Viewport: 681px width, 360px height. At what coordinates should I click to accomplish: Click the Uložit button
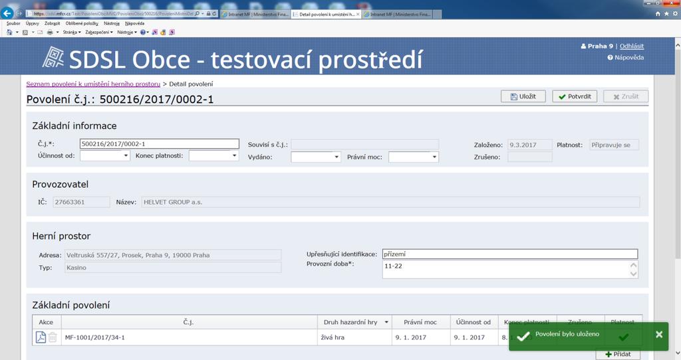click(x=523, y=96)
